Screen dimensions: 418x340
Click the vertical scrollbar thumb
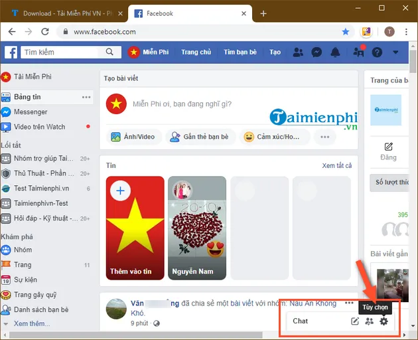click(413, 61)
